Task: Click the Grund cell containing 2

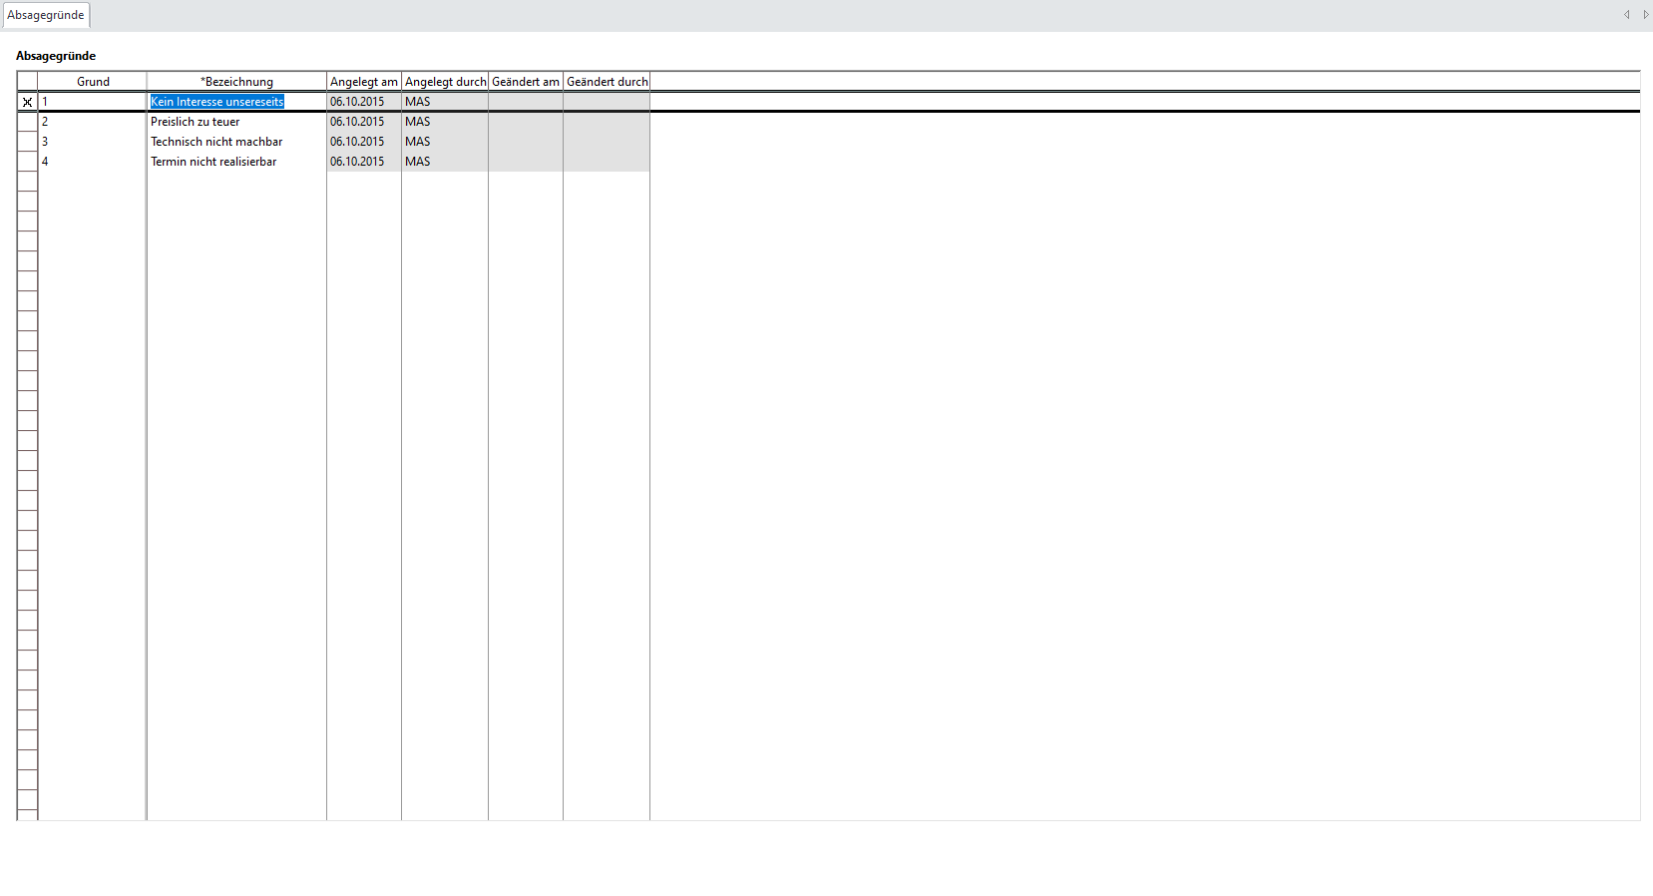Action: 92,122
